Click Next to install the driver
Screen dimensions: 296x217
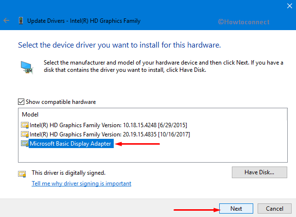click(x=236, y=209)
